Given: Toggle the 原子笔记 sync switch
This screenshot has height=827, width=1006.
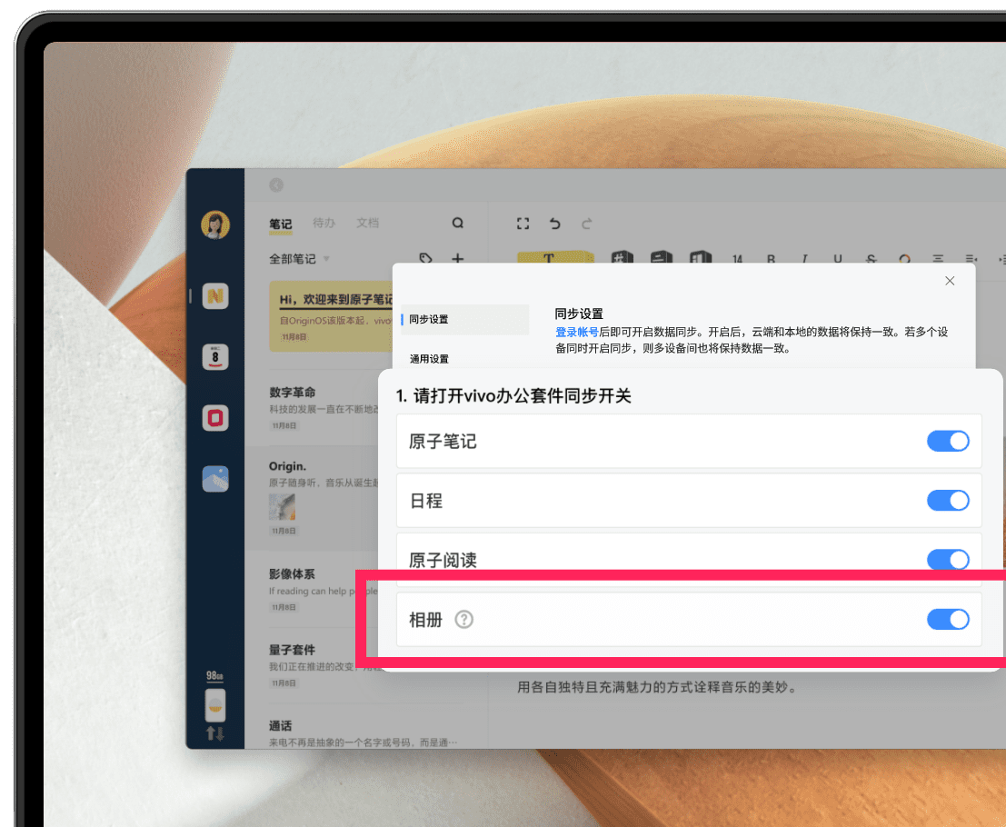Looking at the screenshot, I should (x=948, y=441).
